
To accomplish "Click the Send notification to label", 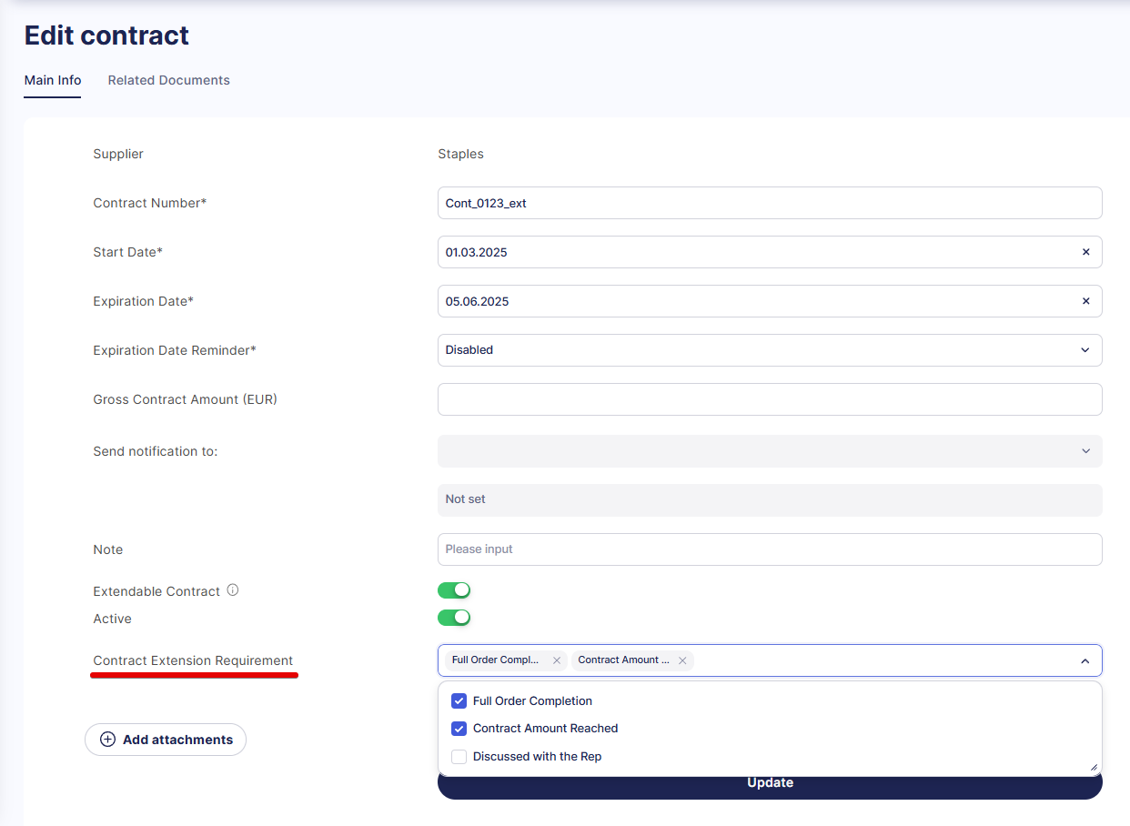I will [x=156, y=451].
